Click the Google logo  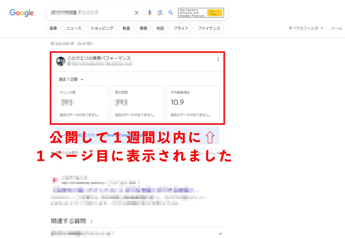tap(21, 13)
